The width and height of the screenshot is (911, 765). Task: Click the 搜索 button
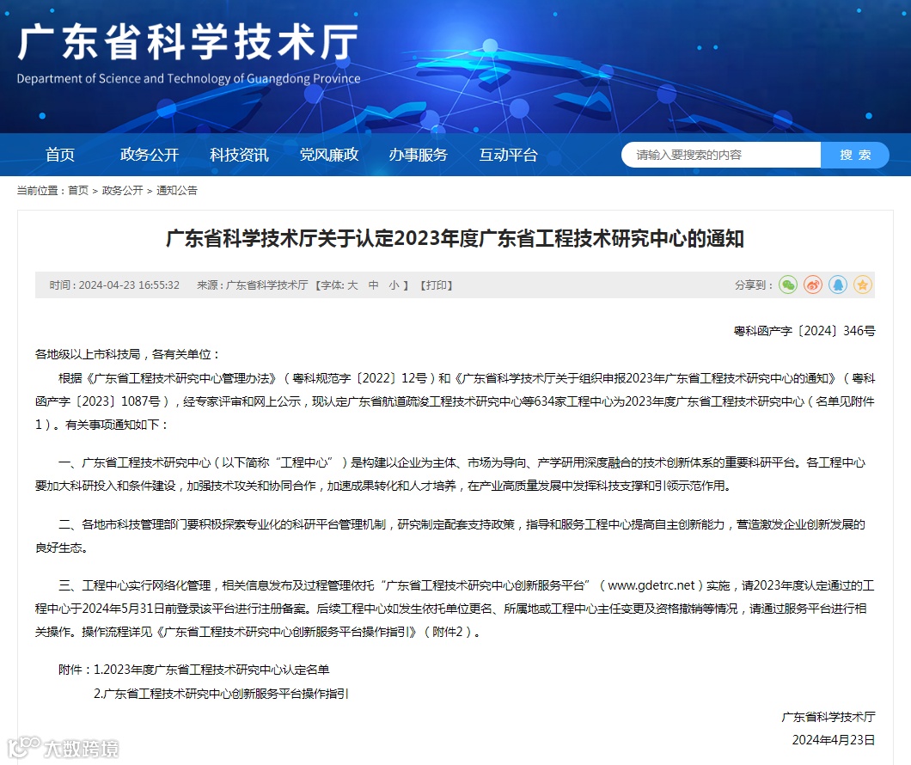click(x=854, y=155)
